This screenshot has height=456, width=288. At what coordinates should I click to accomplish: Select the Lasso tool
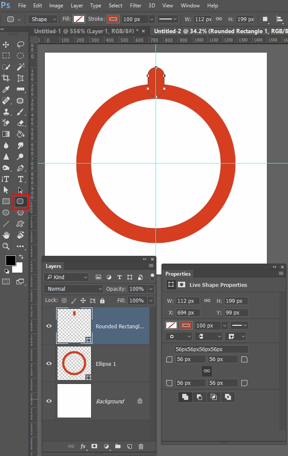(x=20, y=44)
